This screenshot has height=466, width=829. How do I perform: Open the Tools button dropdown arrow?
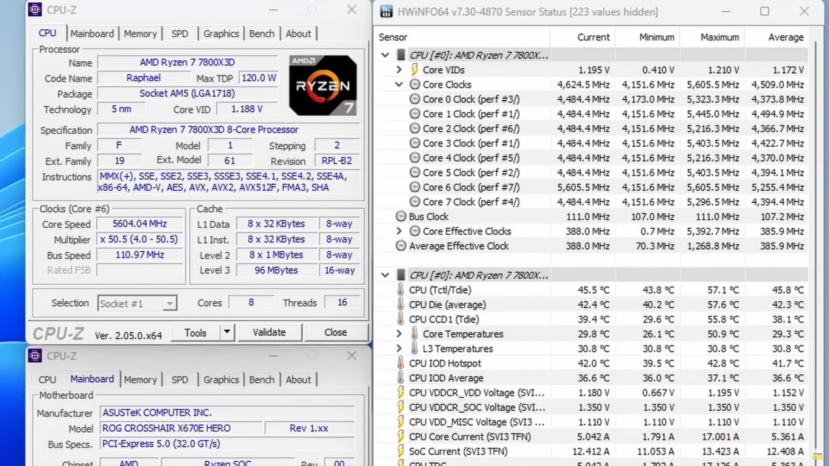coord(227,332)
